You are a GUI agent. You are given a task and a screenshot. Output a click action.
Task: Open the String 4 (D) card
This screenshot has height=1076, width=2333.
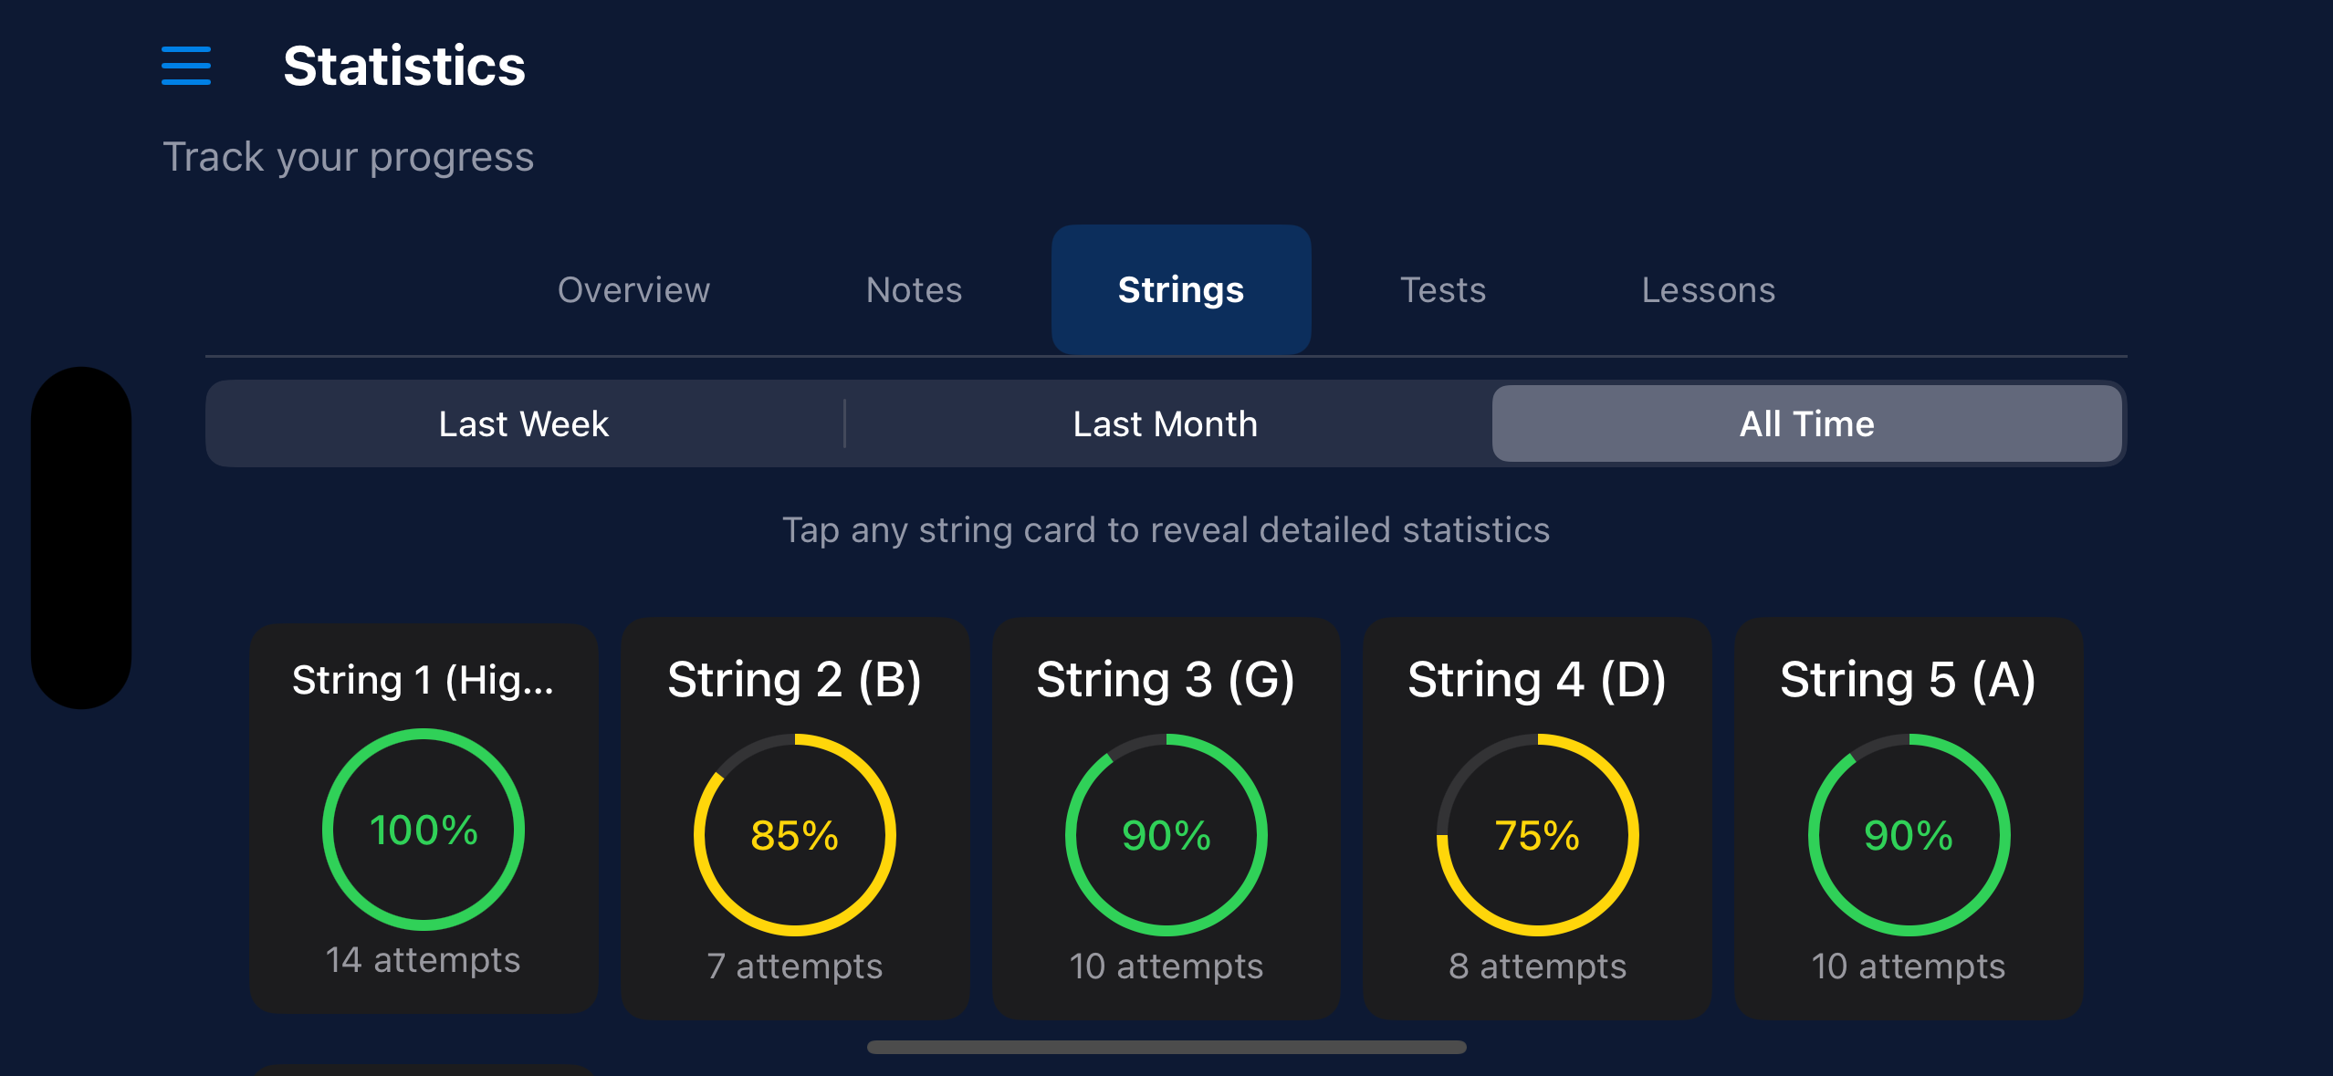click(1537, 680)
